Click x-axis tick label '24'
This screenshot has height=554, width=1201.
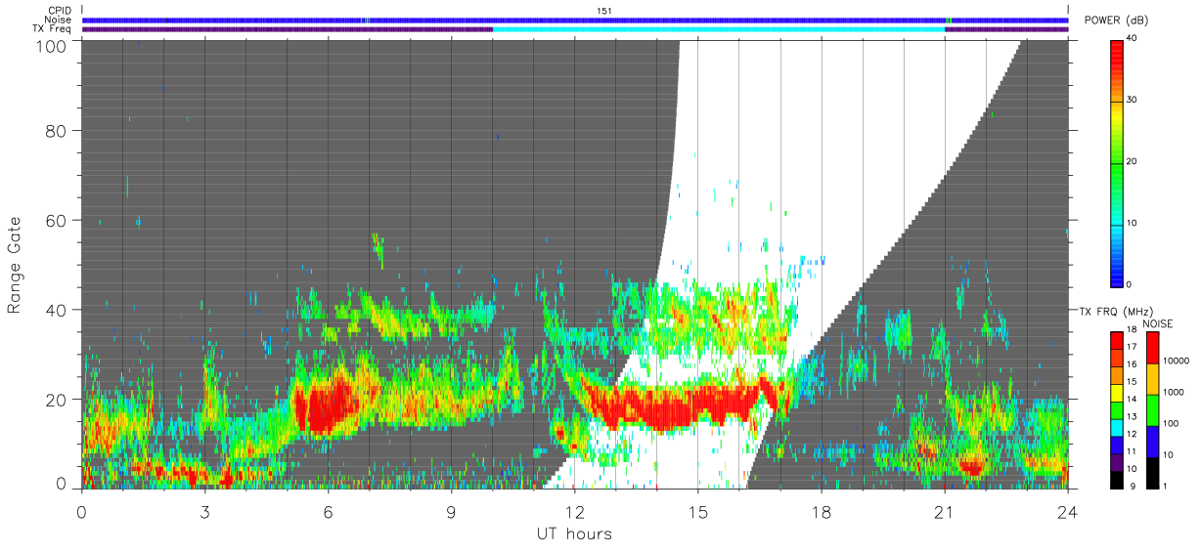click(x=1067, y=512)
